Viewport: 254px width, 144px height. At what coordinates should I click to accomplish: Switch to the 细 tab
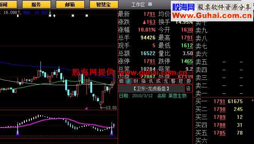[x=121, y=81]
